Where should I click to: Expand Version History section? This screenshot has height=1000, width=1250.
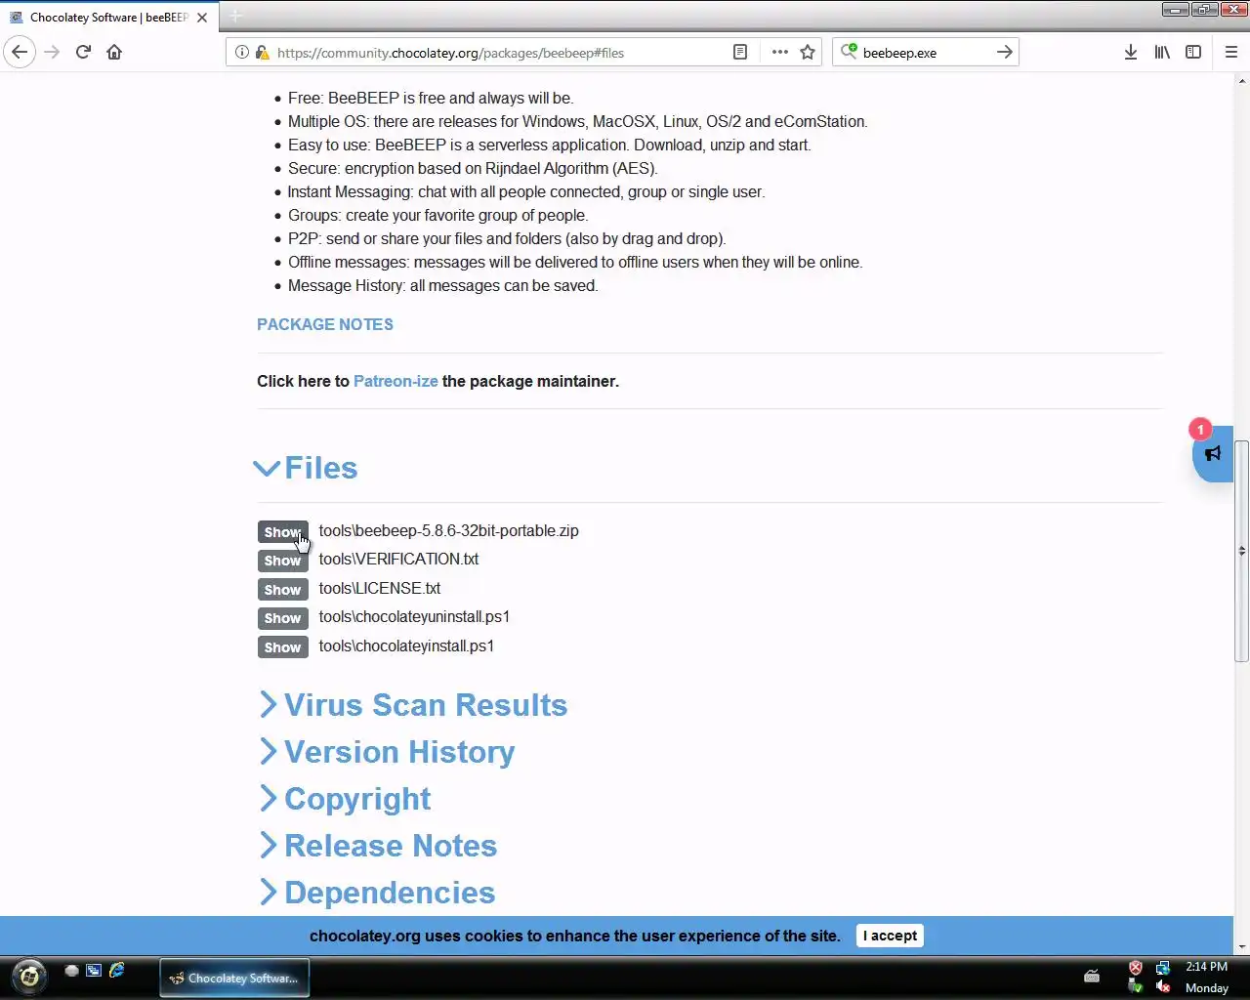[388, 752]
